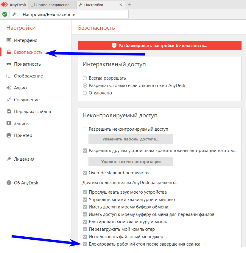Click the wrench icon on Настройки tab
The height and width of the screenshot is (253, 246).
[x=80, y=5]
